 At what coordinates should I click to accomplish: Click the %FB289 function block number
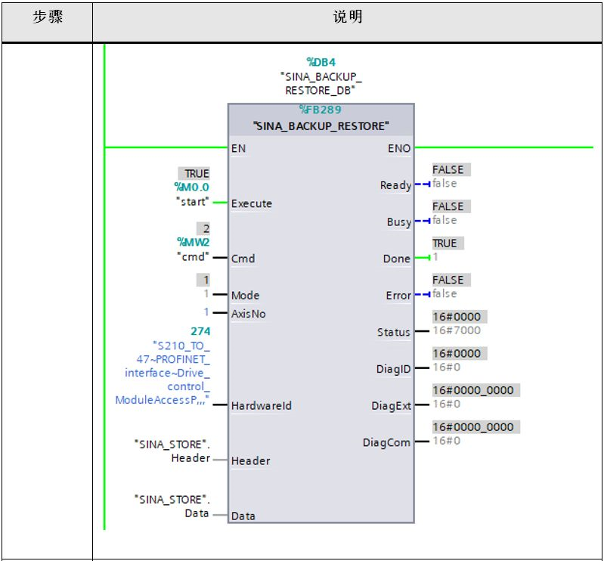(x=321, y=110)
